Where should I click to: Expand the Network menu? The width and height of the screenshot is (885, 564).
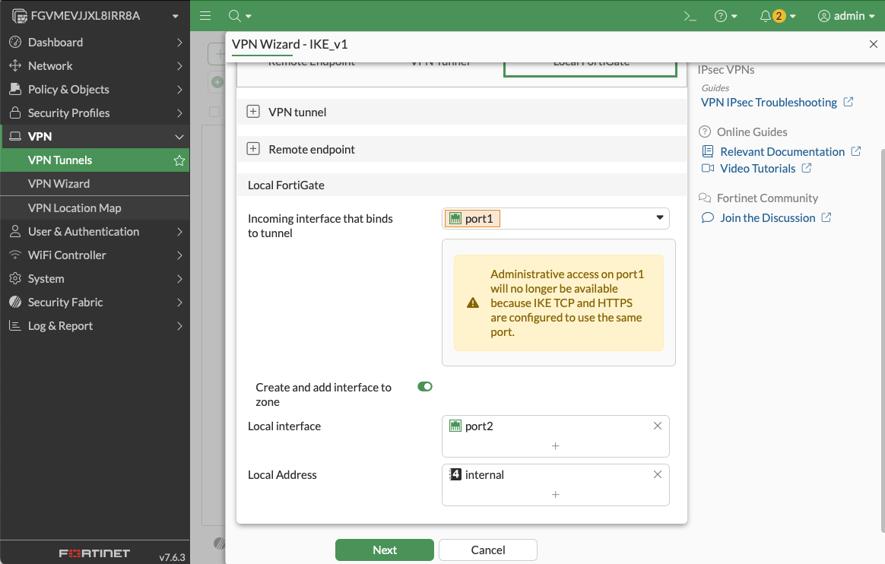pyautogui.click(x=95, y=66)
